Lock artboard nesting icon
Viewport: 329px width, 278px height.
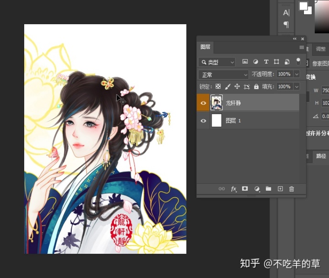tap(247, 86)
